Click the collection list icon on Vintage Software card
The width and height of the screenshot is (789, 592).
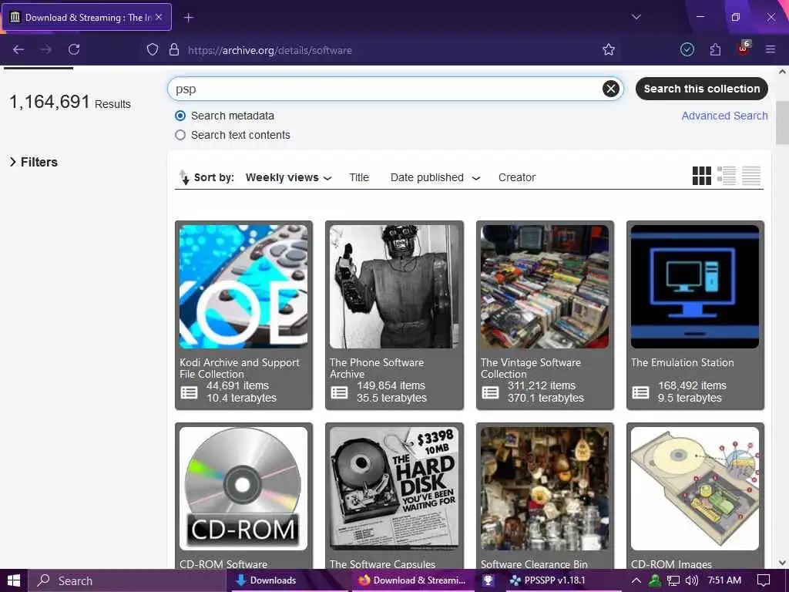tap(490, 392)
